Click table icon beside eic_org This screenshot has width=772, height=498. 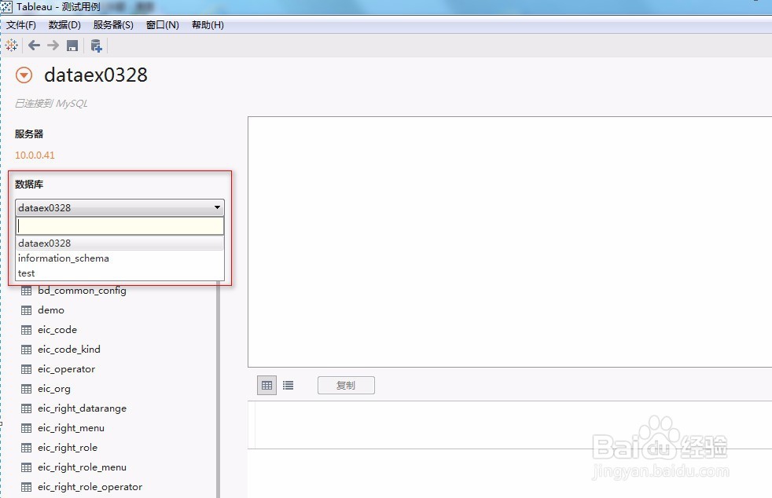click(26, 390)
